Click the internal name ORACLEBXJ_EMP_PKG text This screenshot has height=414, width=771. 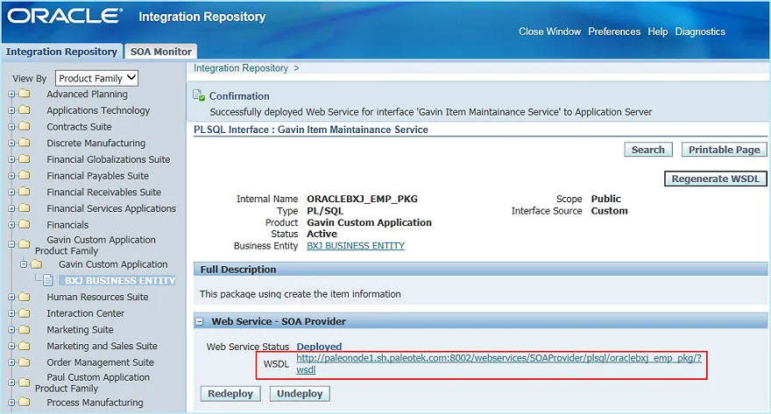coord(362,199)
